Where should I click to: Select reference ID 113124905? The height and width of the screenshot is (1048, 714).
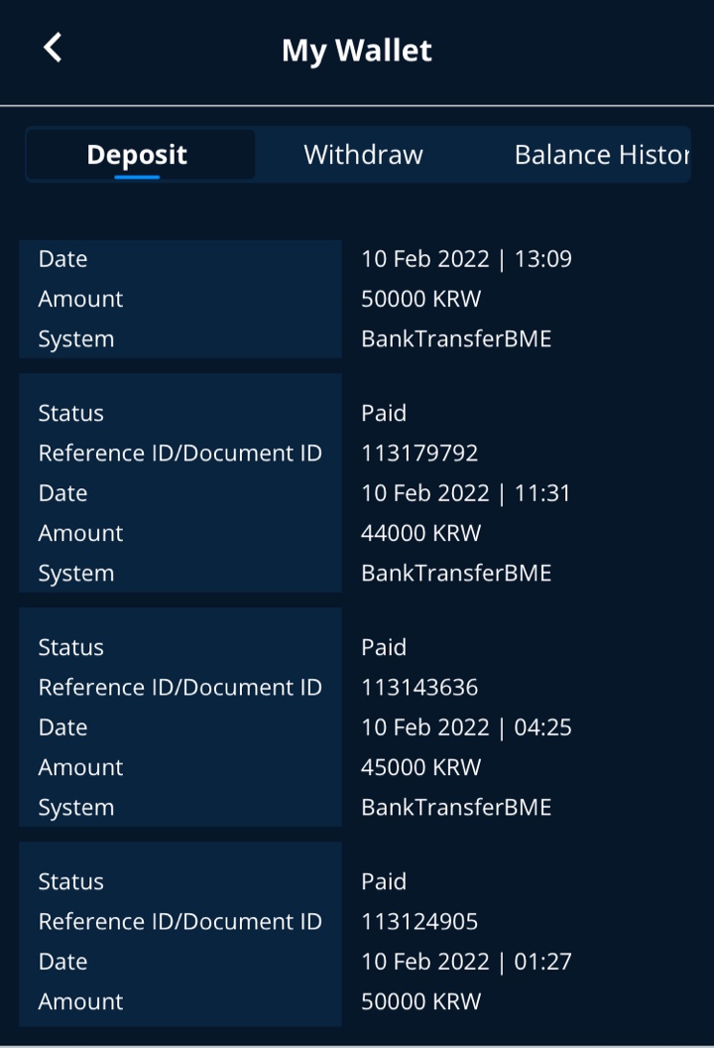419,922
